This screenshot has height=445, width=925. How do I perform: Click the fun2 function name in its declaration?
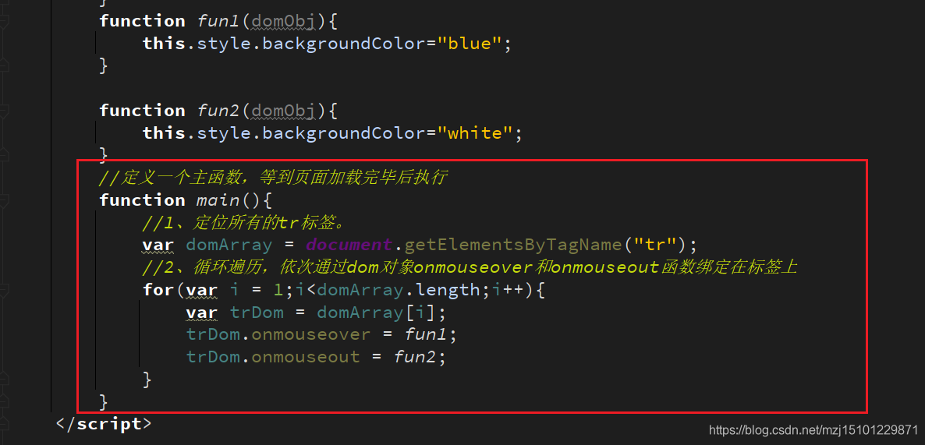pyautogui.click(x=218, y=111)
